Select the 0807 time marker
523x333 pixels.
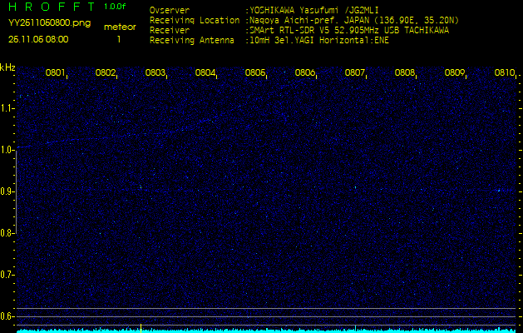tap(355, 73)
